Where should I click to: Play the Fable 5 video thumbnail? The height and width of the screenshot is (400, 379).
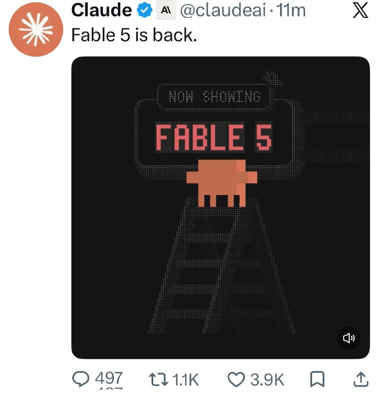pos(221,207)
